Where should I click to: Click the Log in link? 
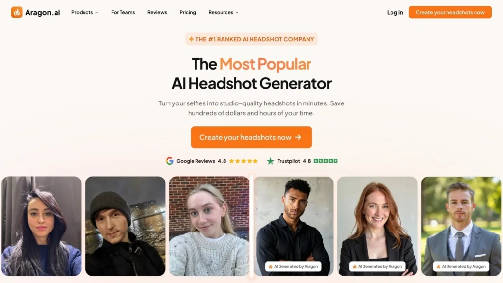point(395,12)
